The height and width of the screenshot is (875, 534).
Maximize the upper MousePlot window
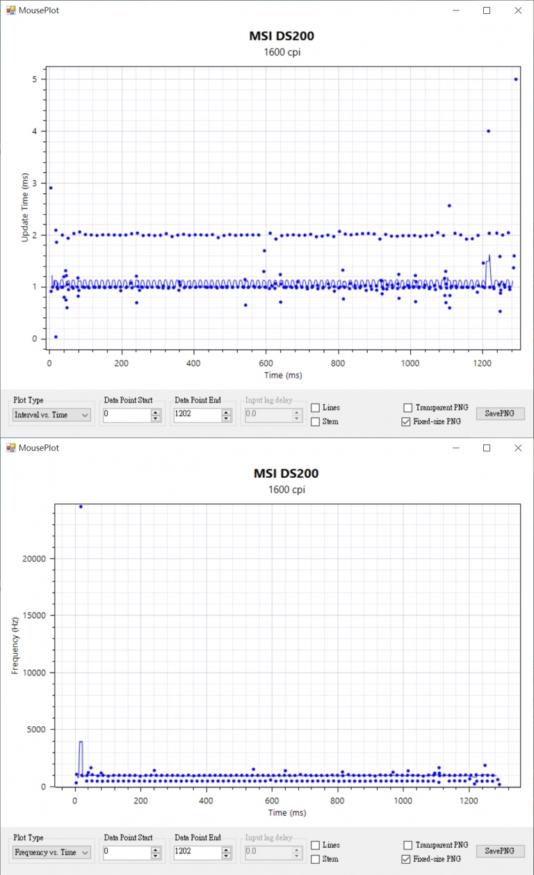[x=487, y=10]
